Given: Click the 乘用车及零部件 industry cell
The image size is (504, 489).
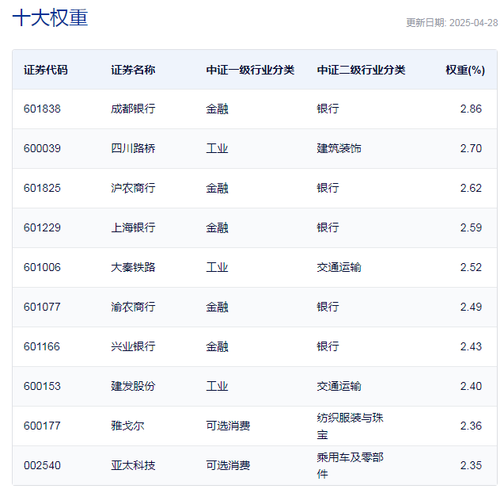Looking at the screenshot, I should coord(350,465).
